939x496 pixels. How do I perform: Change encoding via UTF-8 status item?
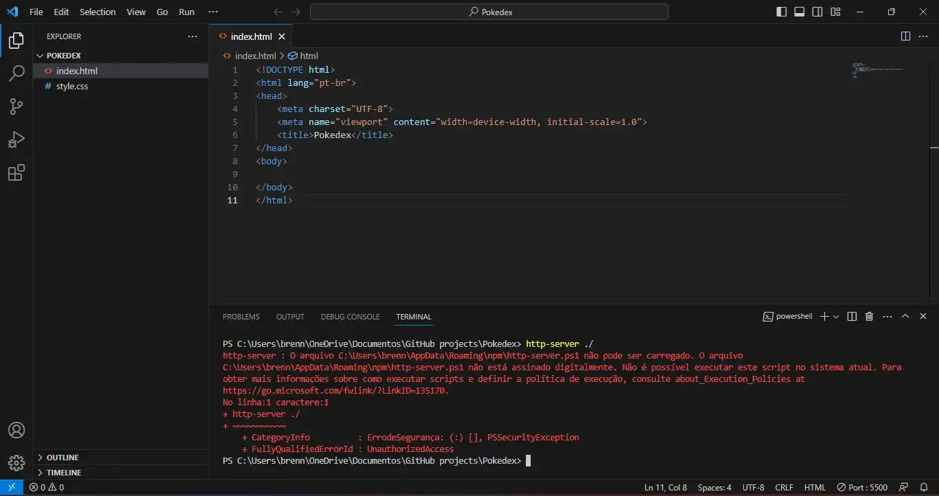[x=753, y=488]
